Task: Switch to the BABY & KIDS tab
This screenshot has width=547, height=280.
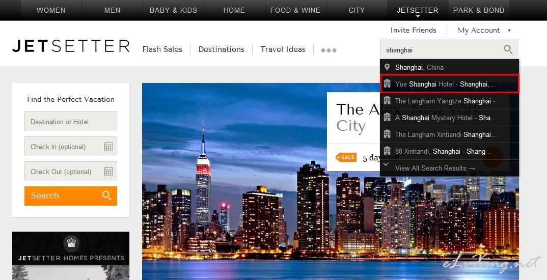Action: [x=173, y=10]
